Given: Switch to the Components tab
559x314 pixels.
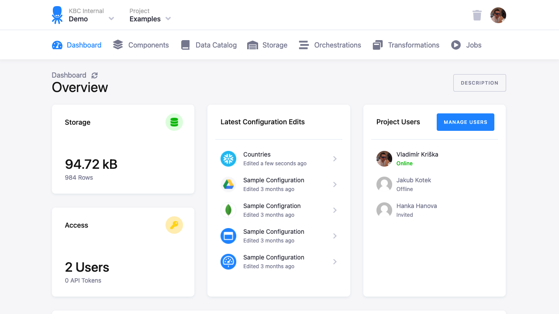Looking at the screenshot, I should tap(141, 45).
